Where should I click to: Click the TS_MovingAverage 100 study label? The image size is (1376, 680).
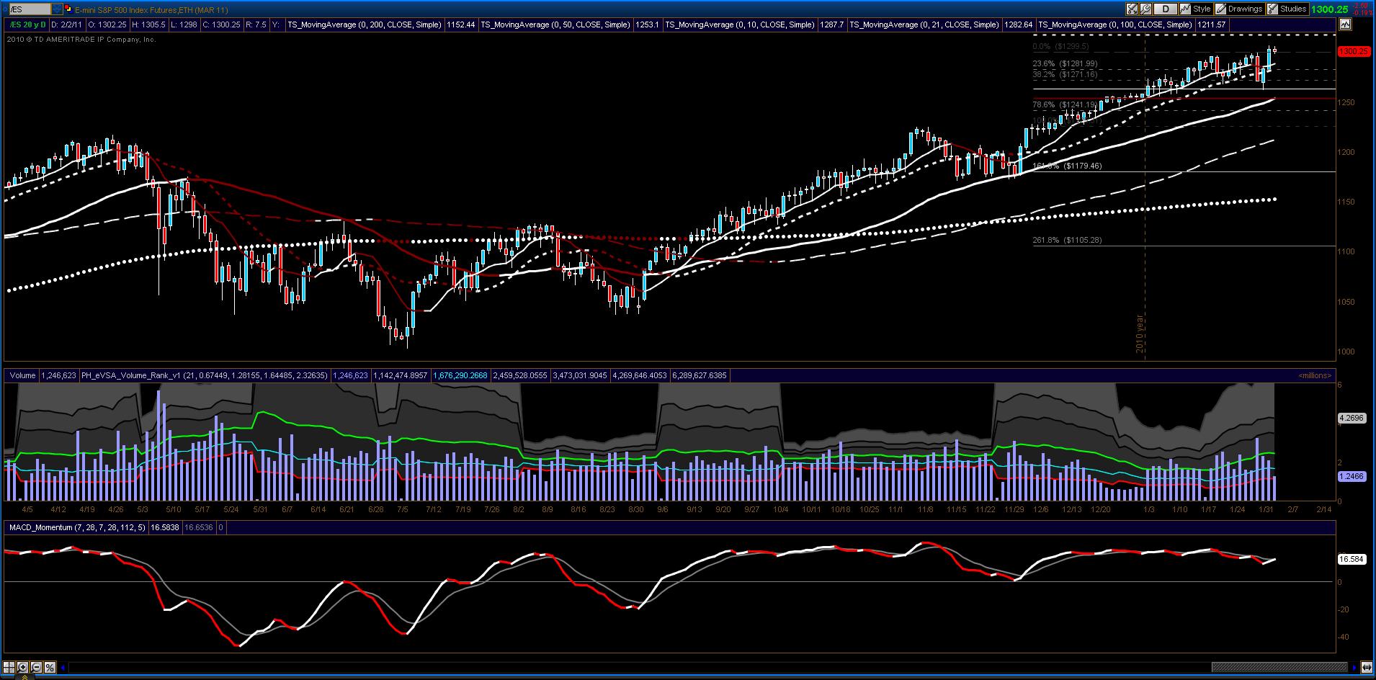pos(1115,24)
